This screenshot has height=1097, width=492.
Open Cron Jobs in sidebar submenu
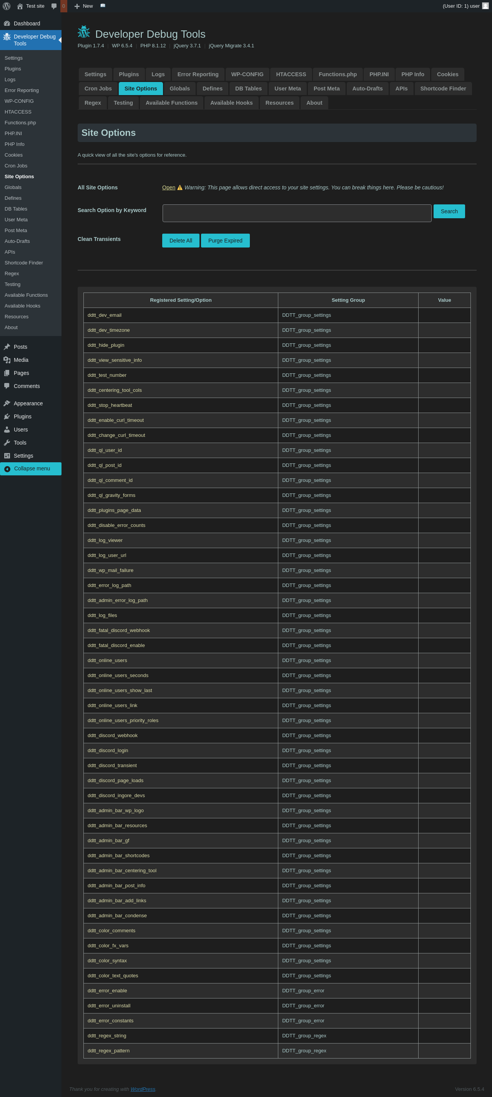tap(16, 166)
